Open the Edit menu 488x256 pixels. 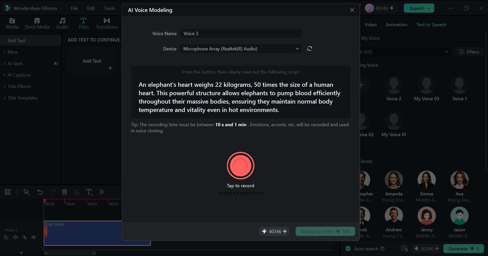tap(91, 8)
